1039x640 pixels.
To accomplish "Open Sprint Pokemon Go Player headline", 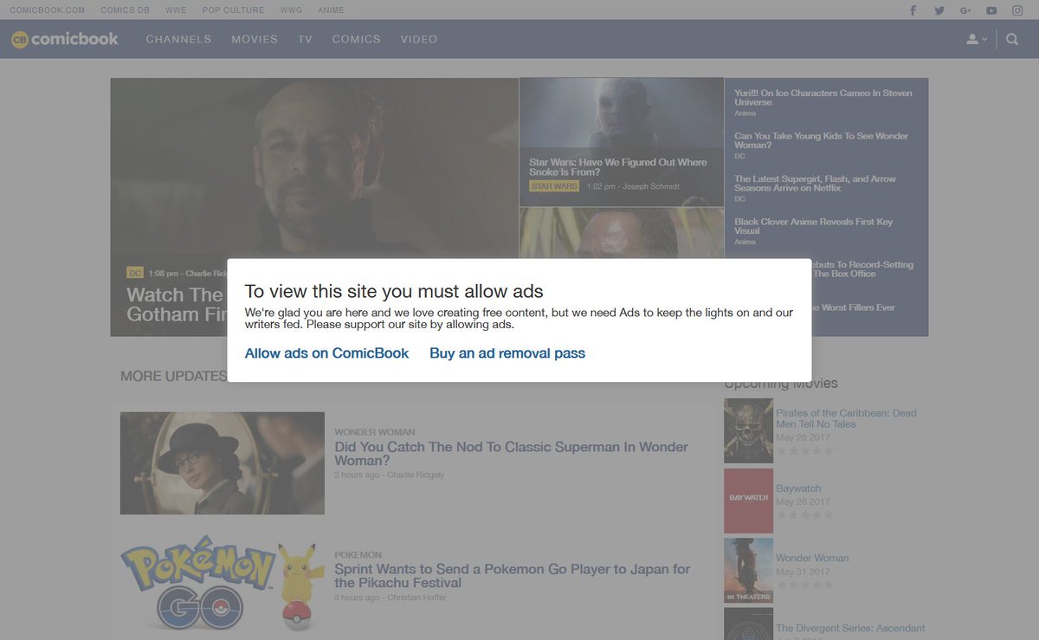I will pyautogui.click(x=513, y=576).
